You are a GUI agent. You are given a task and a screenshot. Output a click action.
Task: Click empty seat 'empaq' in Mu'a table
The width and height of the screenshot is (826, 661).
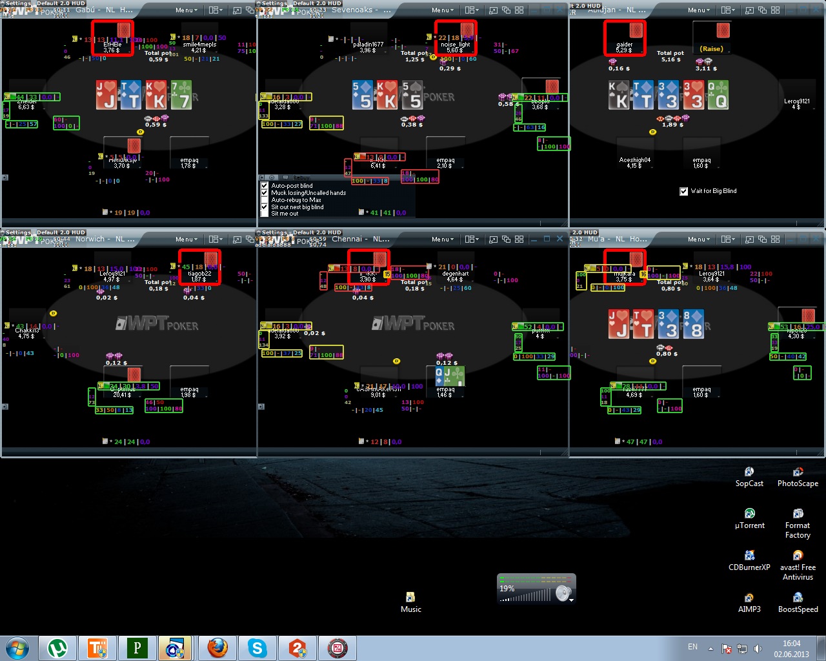(x=701, y=381)
